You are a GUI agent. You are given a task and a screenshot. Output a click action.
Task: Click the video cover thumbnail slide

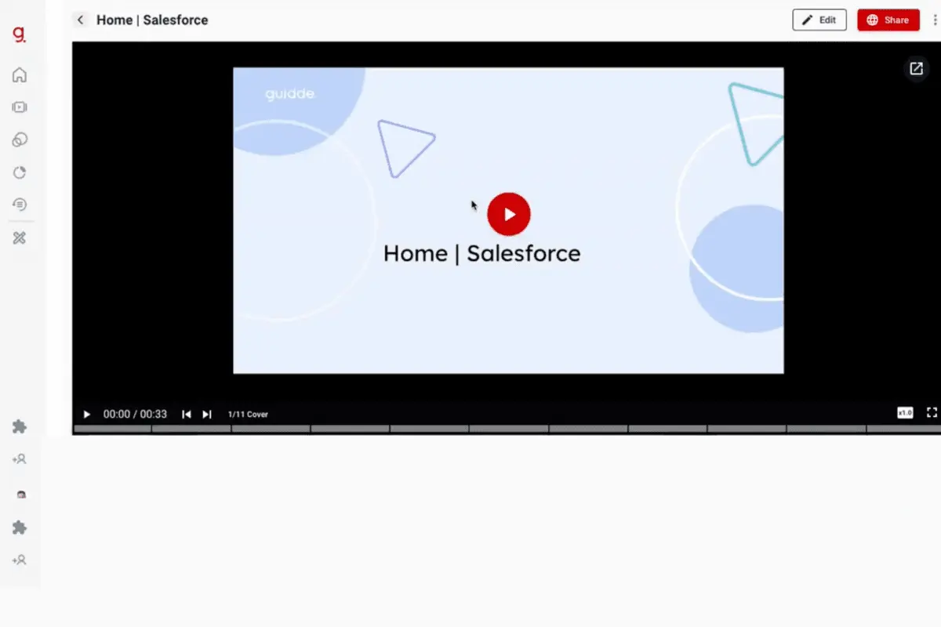508,220
